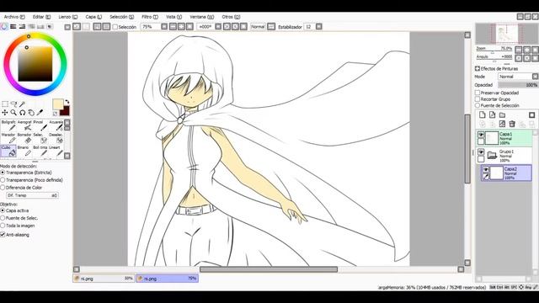Open the Archivo menu
The height and width of the screenshot is (303, 539).
coord(14,17)
